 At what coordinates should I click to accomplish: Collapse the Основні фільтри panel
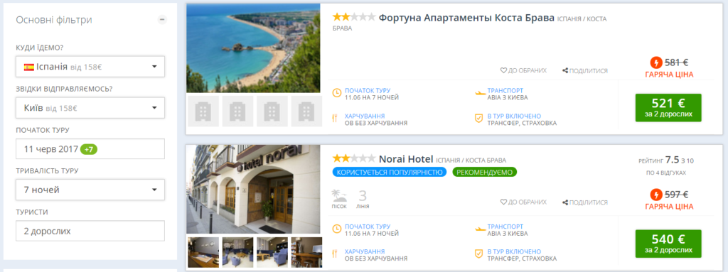162,20
